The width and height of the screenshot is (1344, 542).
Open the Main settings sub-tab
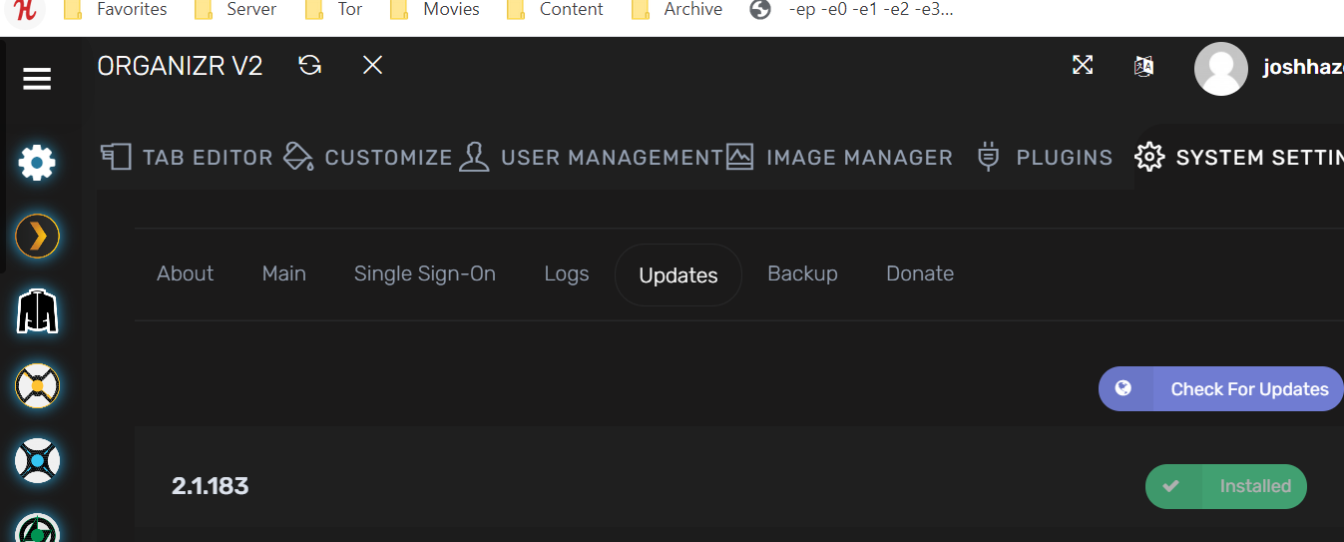tap(284, 273)
